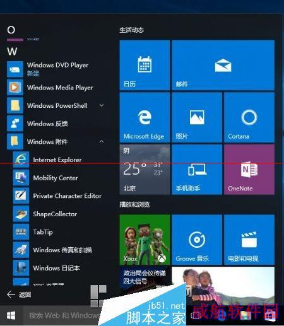284x326 pixels.
Task: Jump to the letter W index
Action: tap(12, 51)
